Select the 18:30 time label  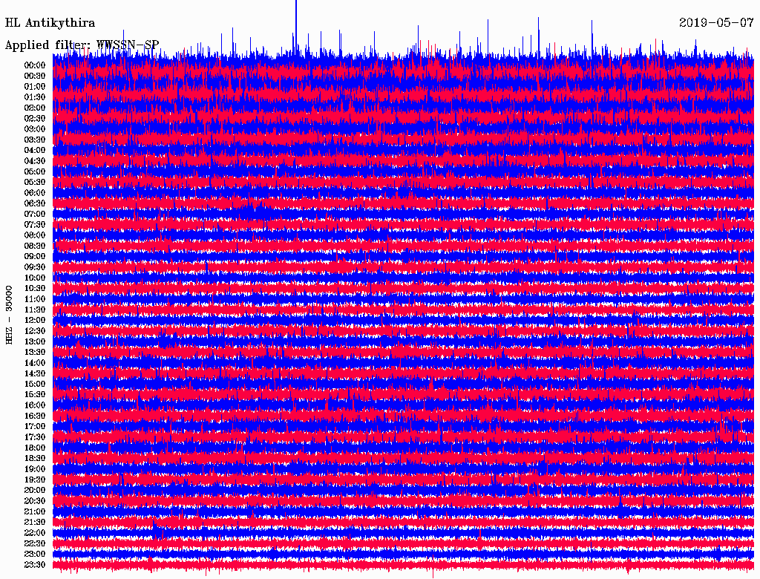[34, 458]
